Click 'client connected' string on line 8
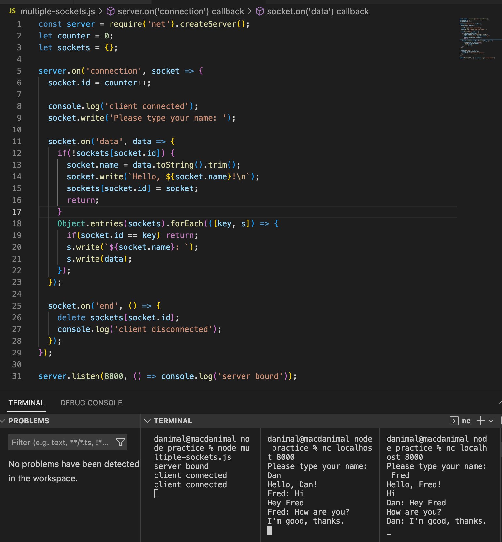The image size is (502, 542). point(147,106)
